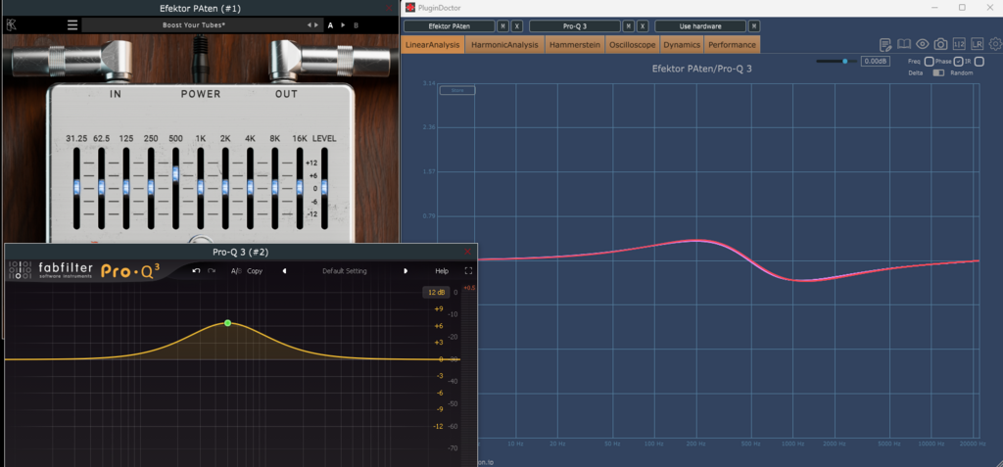Switch to the HarmonicAnalysis tab
Screen dimensions: 1003x467
pos(504,45)
